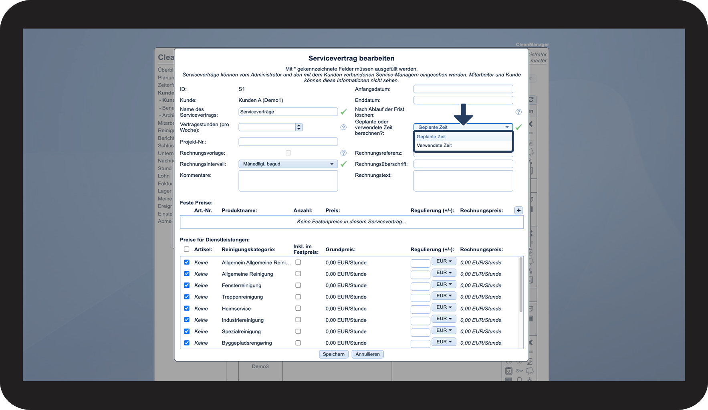This screenshot has width=708, height=410.
Task: Uncheck the Heimservice row checkbox
Action: tap(187, 308)
